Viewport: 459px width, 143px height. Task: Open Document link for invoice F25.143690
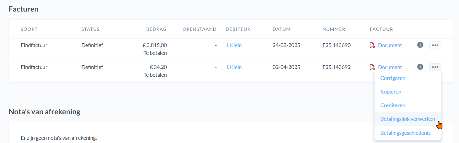(390, 45)
